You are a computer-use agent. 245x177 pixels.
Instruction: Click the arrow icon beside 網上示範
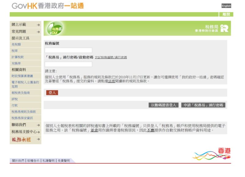(x=38, y=25)
